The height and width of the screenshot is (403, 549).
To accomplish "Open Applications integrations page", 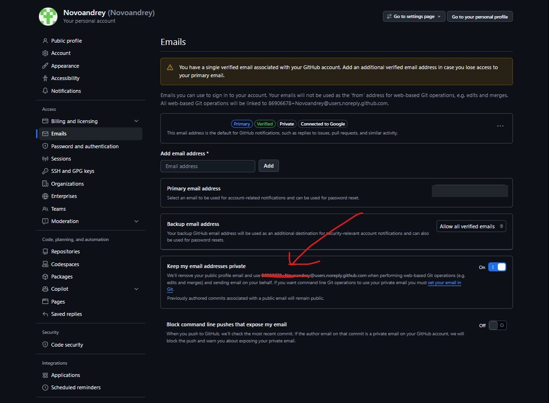I will (x=65, y=375).
